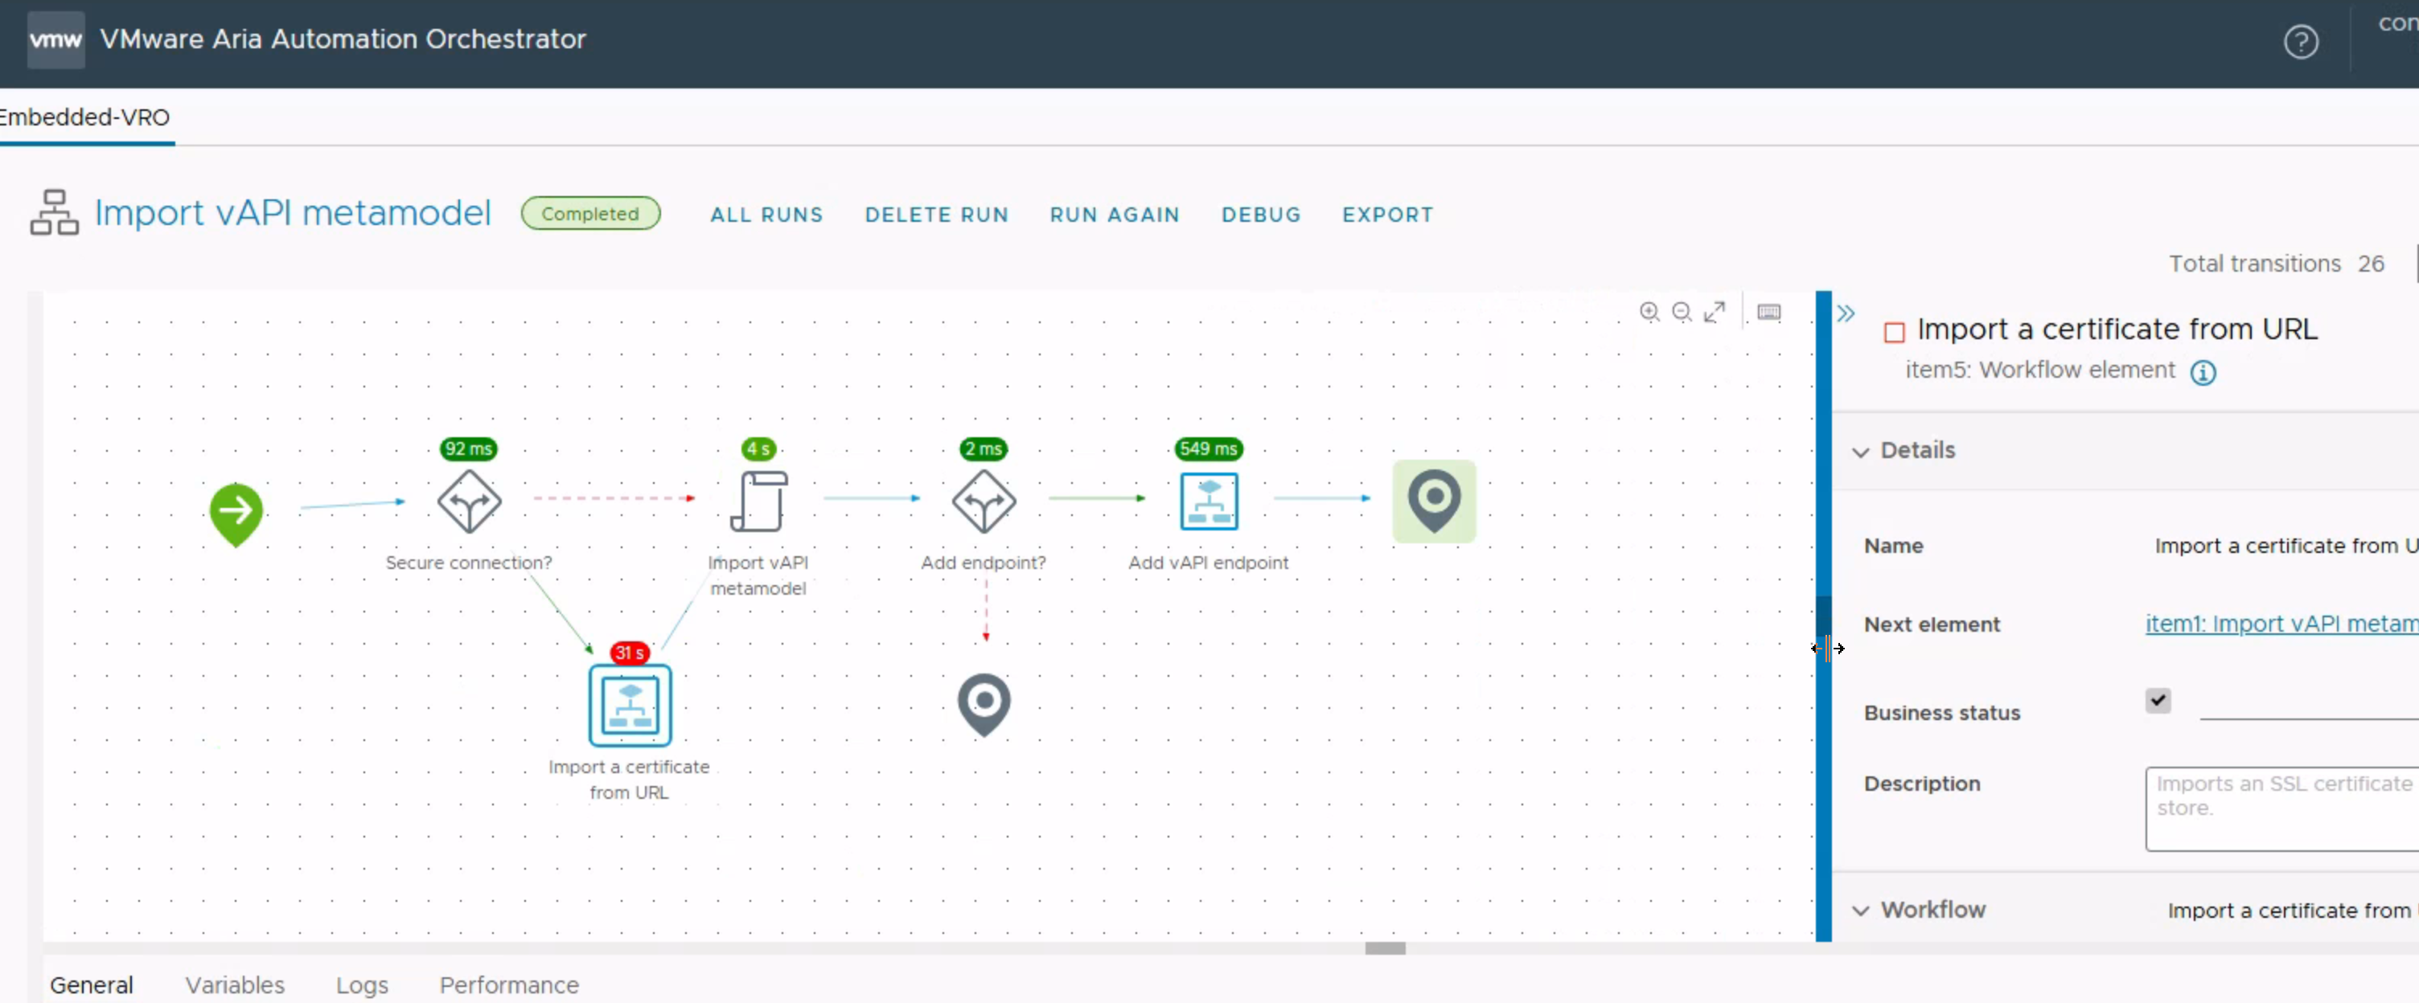2419x1003 pixels.
Task: Open the Variables tab
Action: pyautogui.click(x=235, y=985)
